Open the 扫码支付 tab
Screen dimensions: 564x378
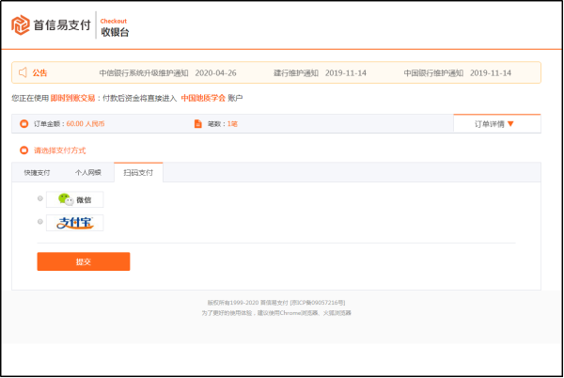pos(138,173)
